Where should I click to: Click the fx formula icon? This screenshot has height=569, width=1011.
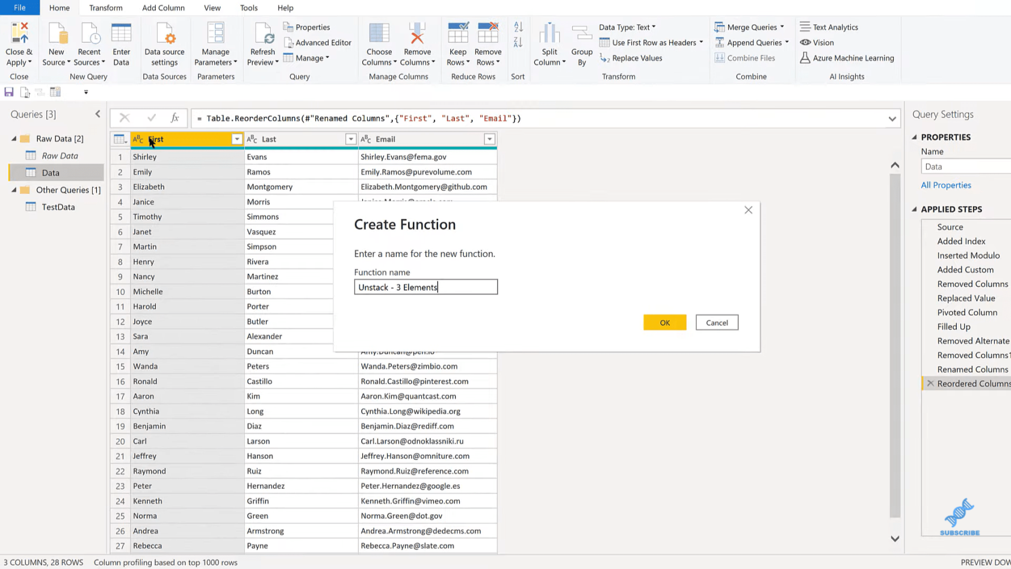click(175, 118)
